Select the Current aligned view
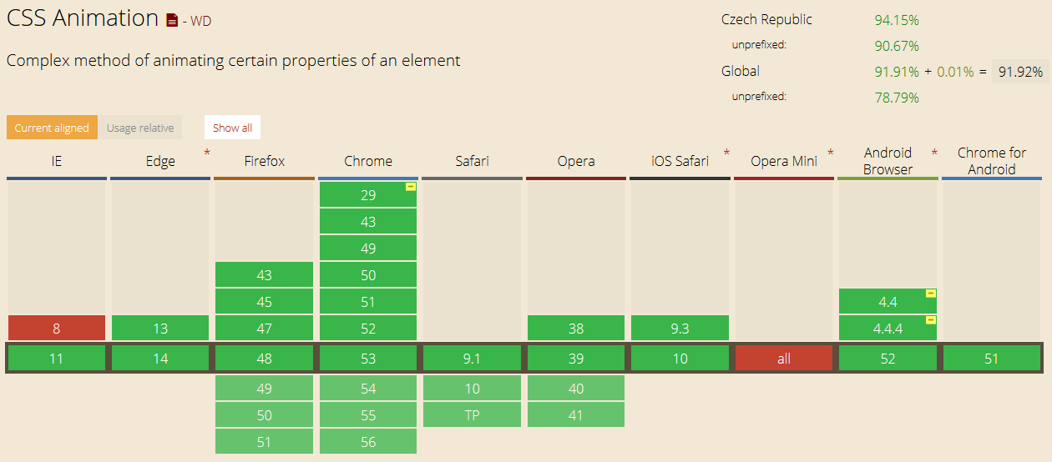This screenshot has height=462, width=1052. click(52, 128)
